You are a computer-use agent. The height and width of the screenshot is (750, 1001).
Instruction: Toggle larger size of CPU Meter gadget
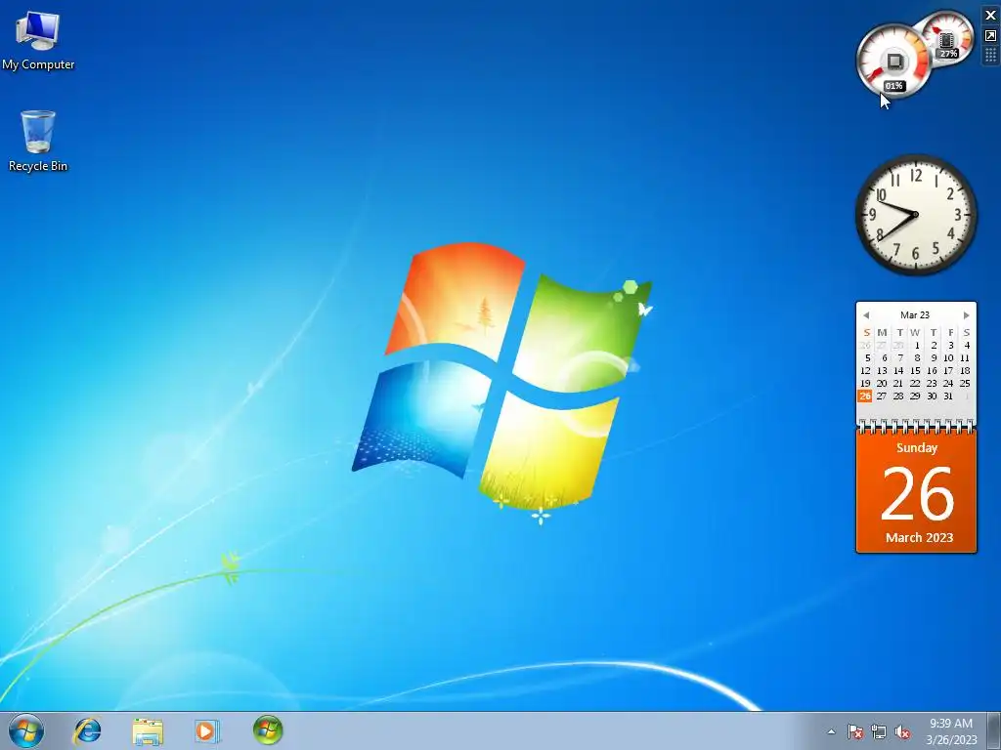991,35
